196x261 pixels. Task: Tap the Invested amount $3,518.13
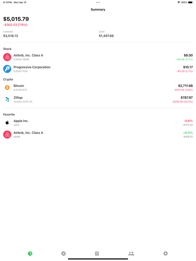10,36
